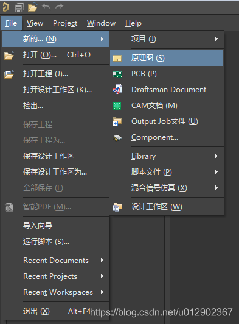Click the Output Job file icon
This screenshot has width=239, height=324.
pos(117,121)
